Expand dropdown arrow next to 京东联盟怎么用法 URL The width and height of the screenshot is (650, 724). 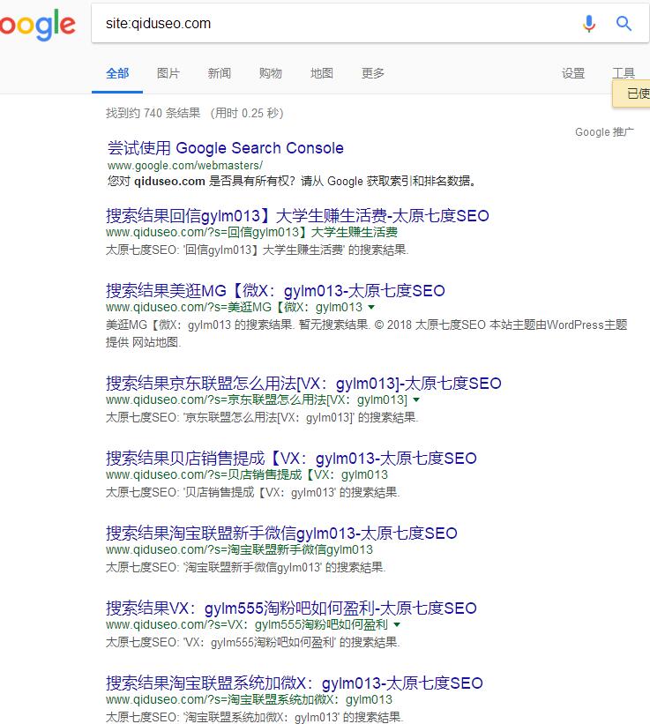tap(416, 399)
